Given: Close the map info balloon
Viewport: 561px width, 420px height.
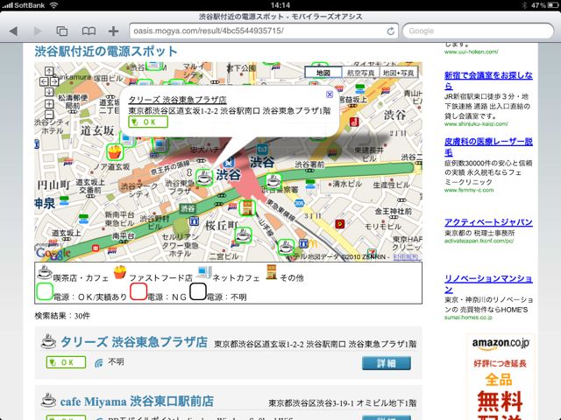Looking at the screenshot, I should (330, 94).
